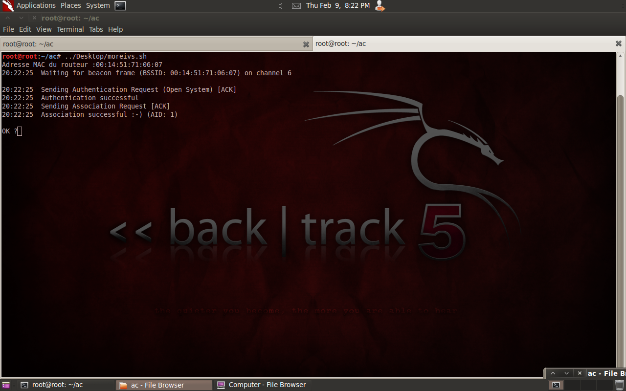Click 'Sending Association Request [ACK]' line
The width and height of the screenshot is (626, 391).
86,106
